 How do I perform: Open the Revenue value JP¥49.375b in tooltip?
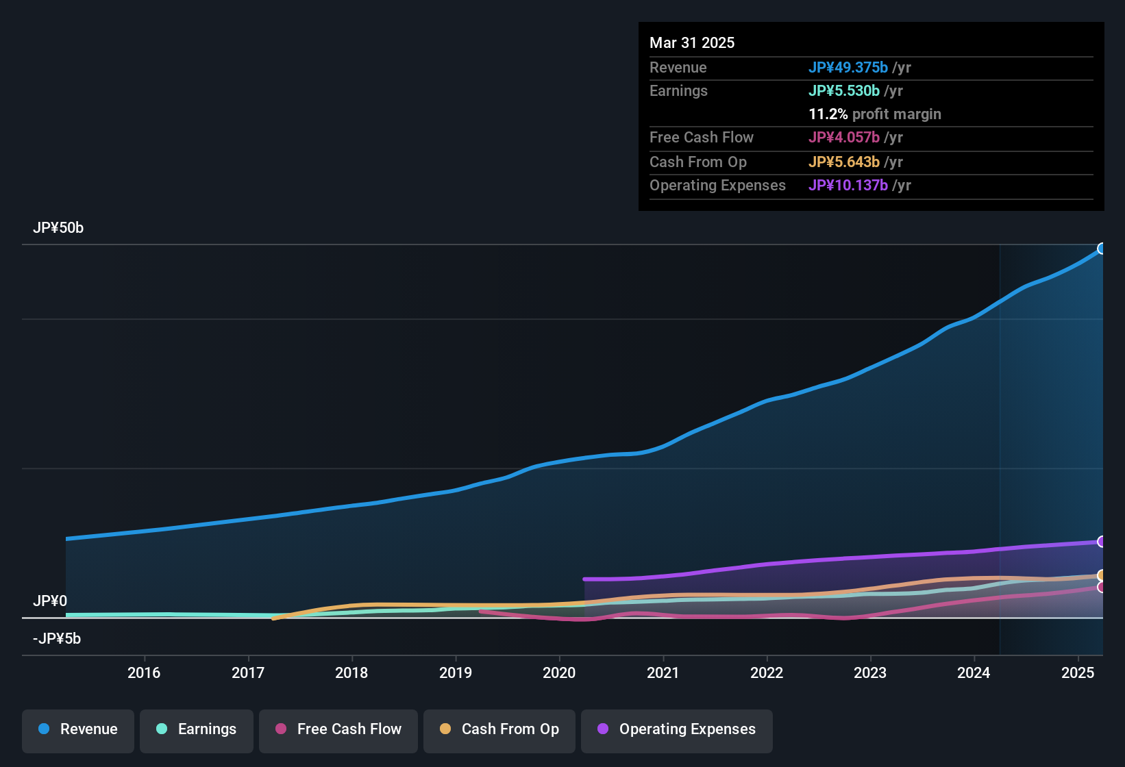848,68
